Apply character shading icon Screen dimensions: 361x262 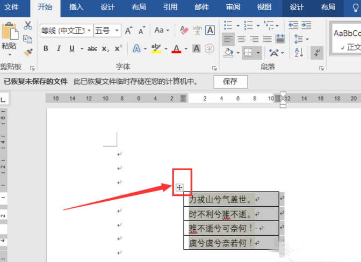point(197,48)
